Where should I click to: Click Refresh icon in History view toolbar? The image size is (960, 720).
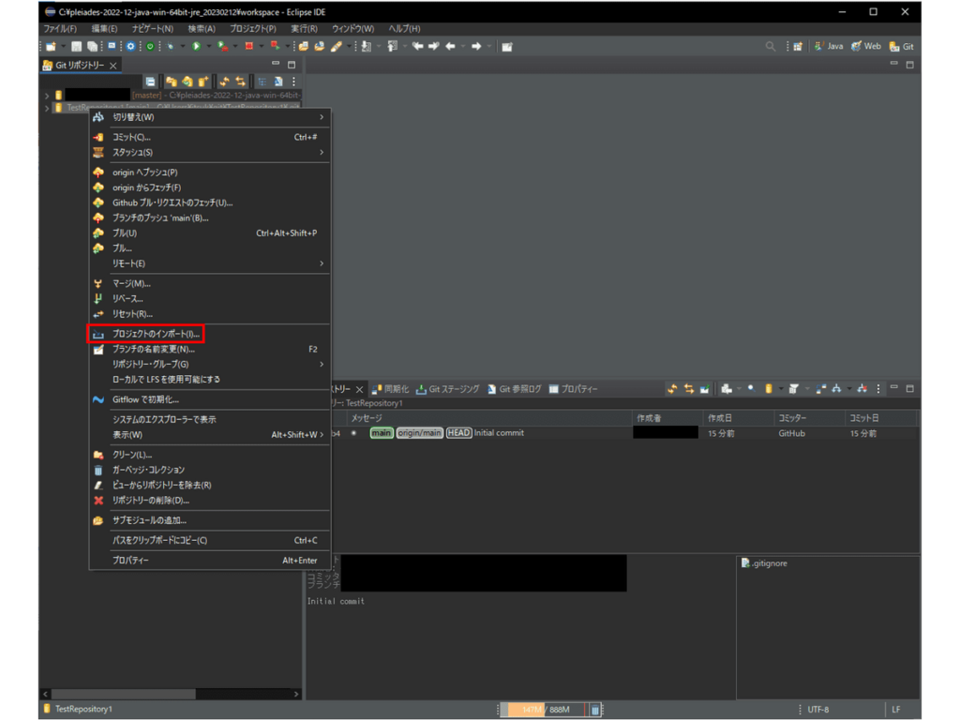coord(672,389)
